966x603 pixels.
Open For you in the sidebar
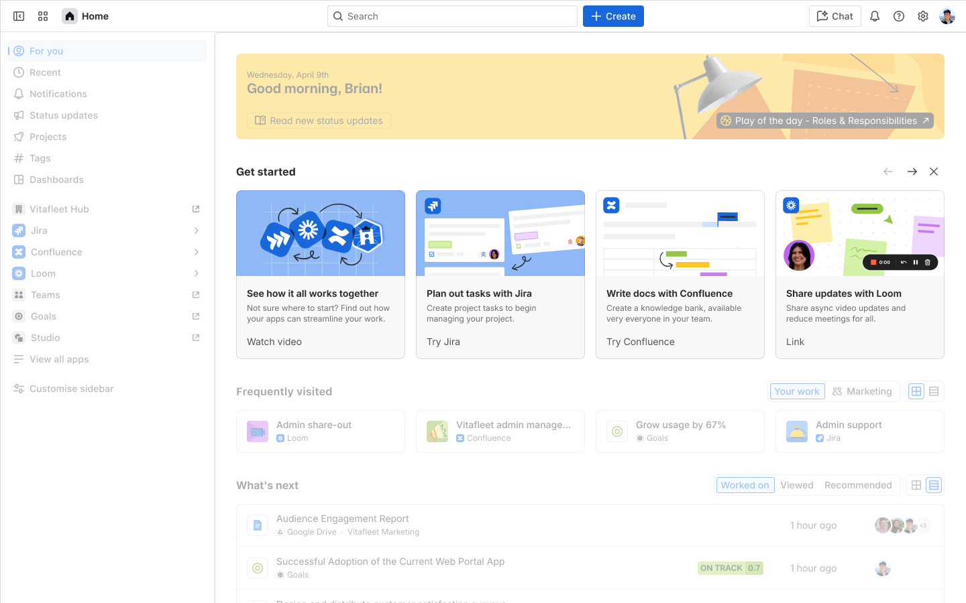tap(107, 51)
